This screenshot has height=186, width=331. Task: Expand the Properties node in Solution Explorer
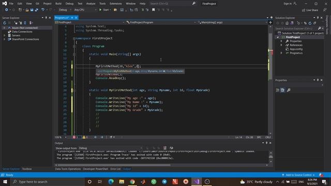pos(281,41)
